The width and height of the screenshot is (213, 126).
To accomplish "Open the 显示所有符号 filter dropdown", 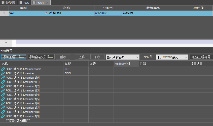I will coord(122,57).
